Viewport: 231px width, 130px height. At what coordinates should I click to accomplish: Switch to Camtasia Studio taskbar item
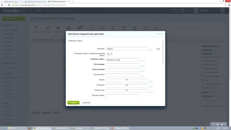click(x=62, y=128)
